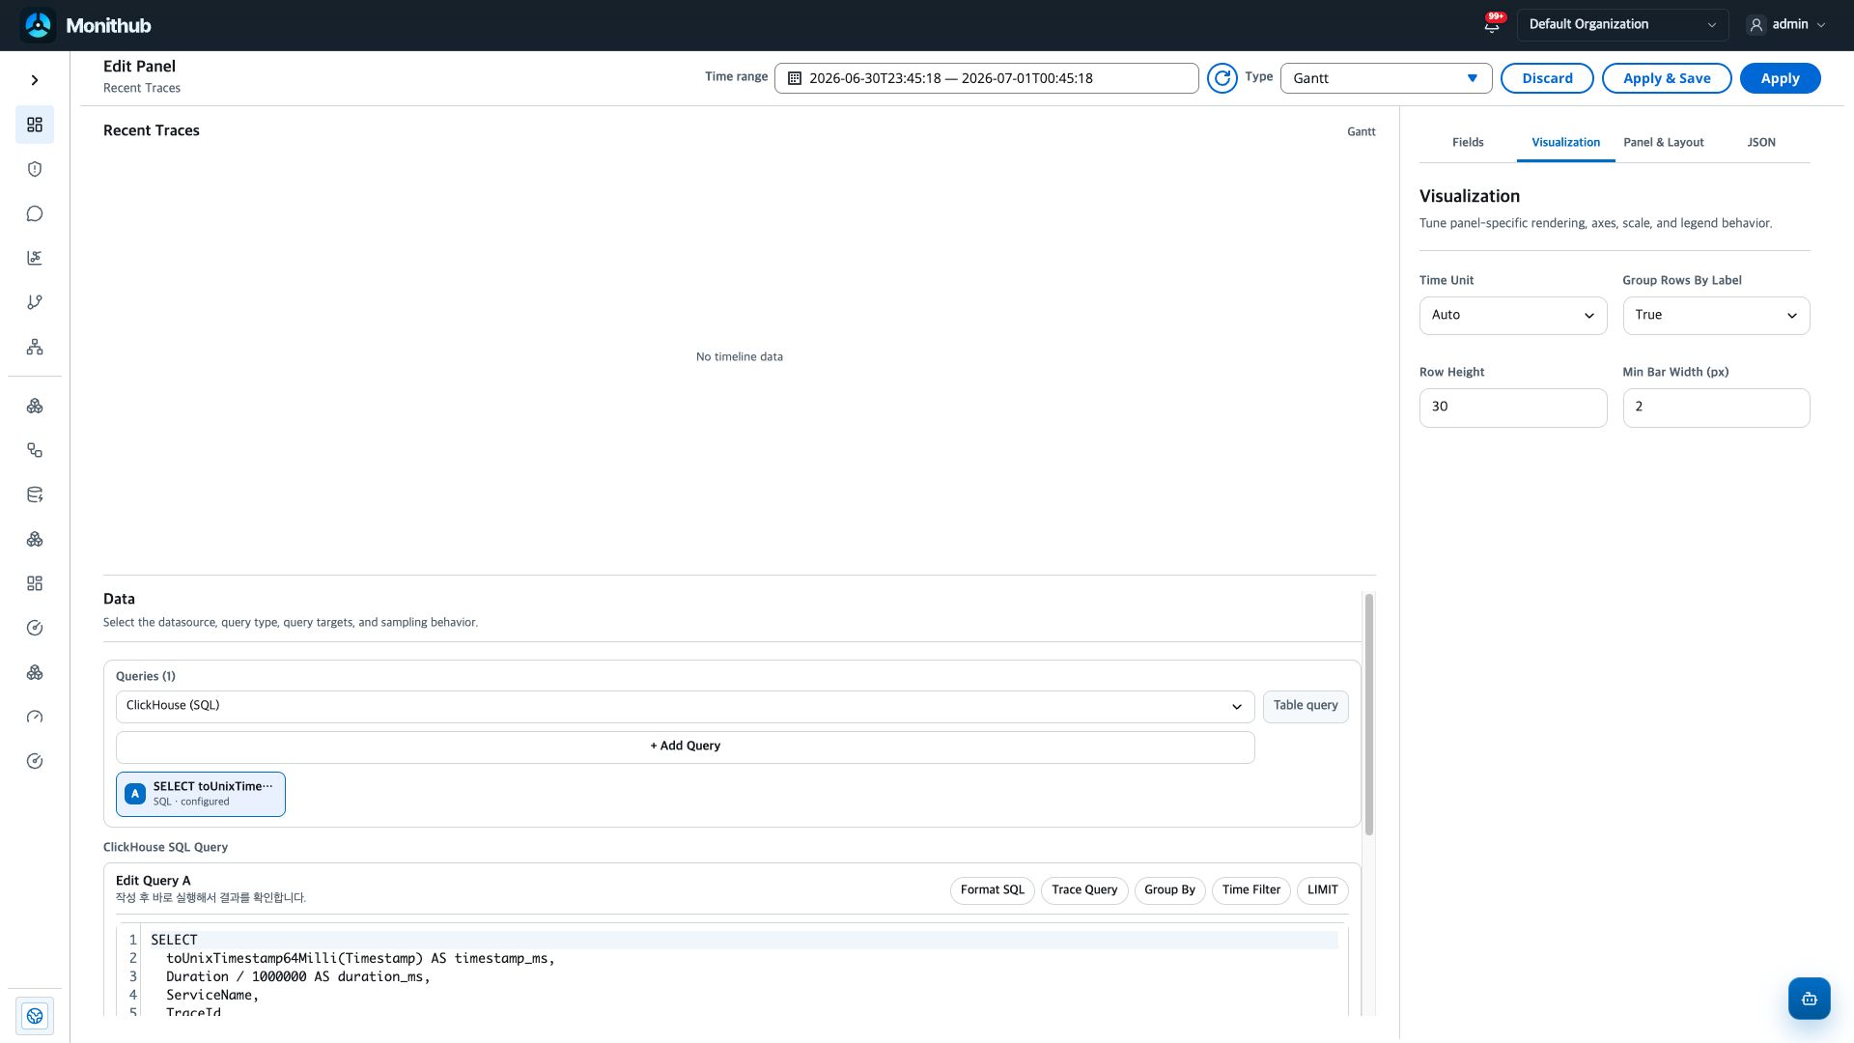Open the shield alert icon in the sidebar

pyautogui.click(x=35, y=169)
